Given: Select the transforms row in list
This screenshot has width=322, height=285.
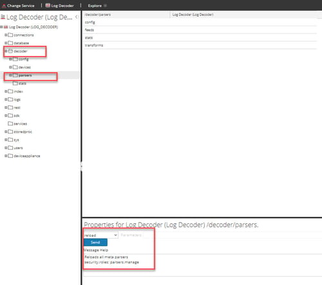Looking at the screenshot, I should click(x=200, y=45).
